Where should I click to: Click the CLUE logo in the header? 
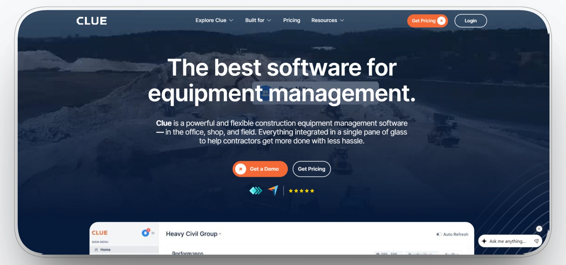(92, 21)
